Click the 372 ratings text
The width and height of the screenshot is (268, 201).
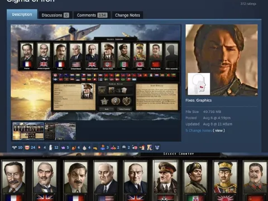pos(248,4)
